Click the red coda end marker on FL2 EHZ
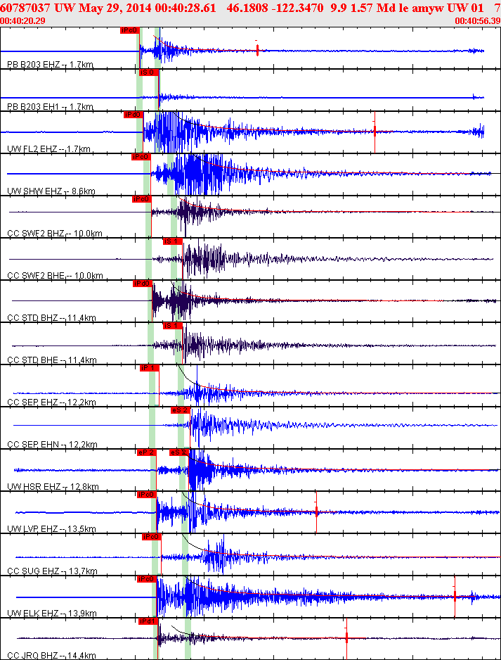Viewport: 501px width, 660px height. pyautogui.click(x=375, y=132)
